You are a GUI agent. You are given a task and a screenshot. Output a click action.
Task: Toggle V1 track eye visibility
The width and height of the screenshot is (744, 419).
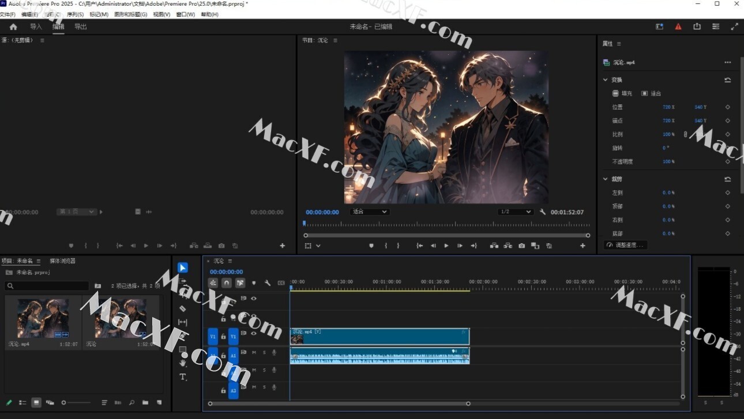click(x=254, y=333)
